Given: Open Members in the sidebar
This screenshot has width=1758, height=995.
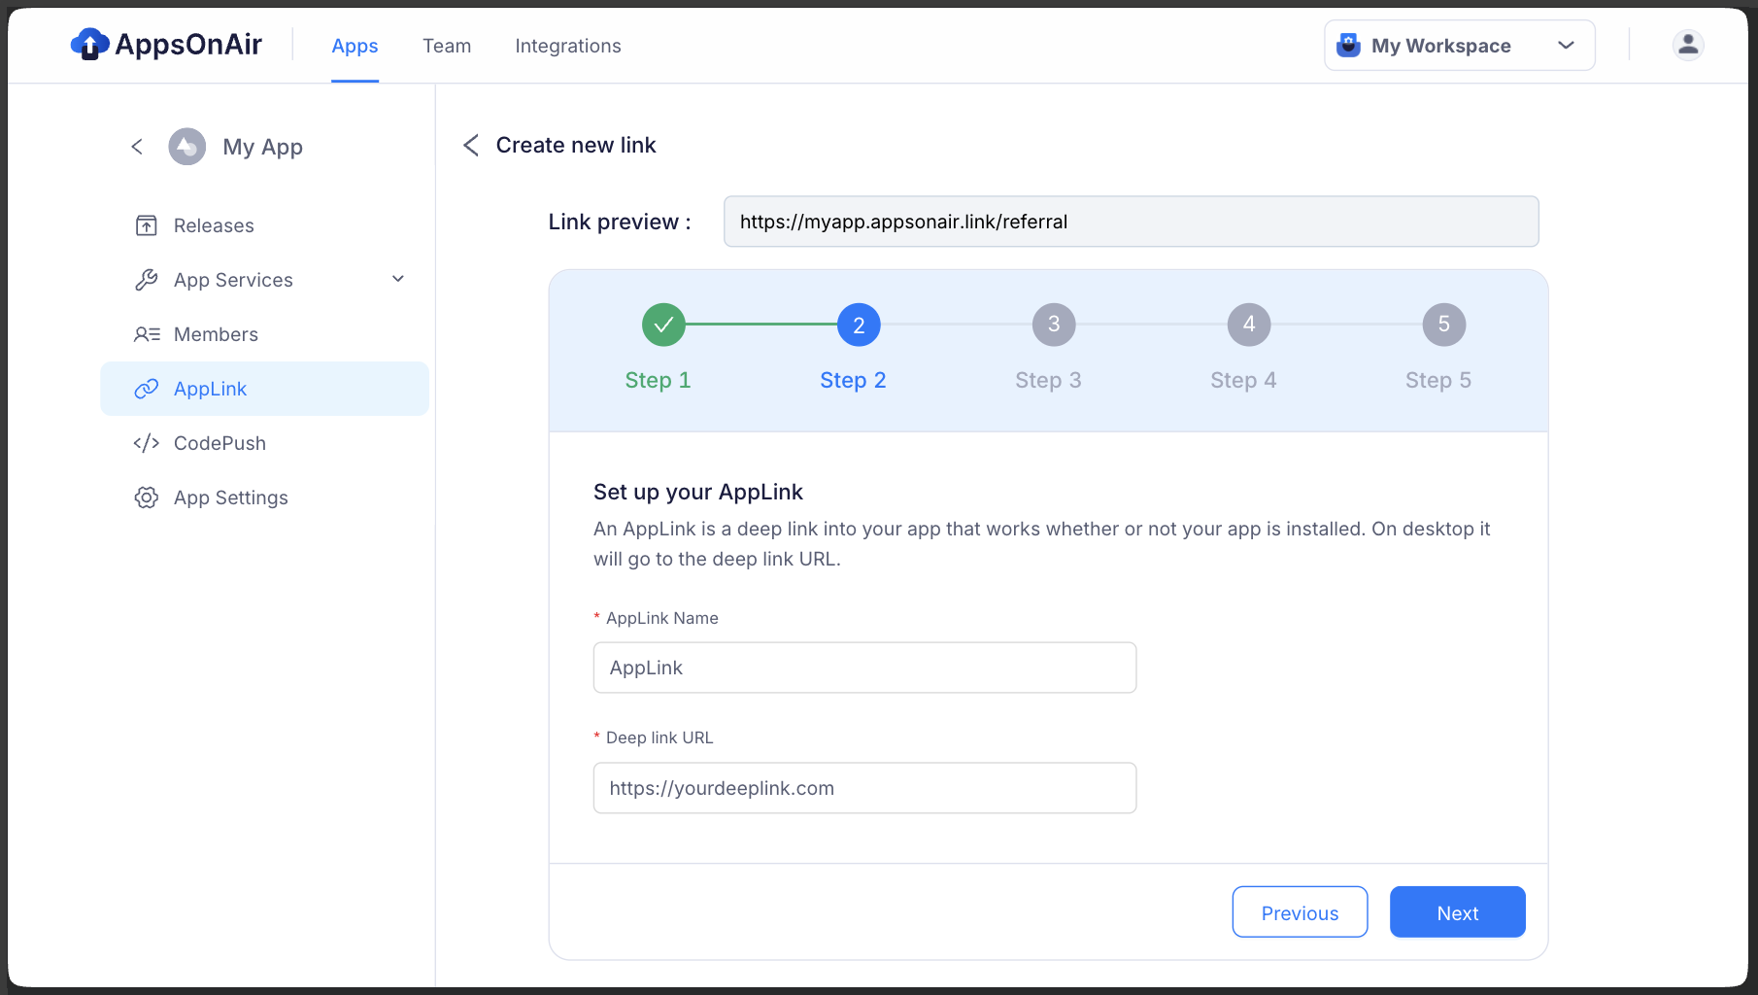Looking at the screenshot, I should (x=264, y=334).
